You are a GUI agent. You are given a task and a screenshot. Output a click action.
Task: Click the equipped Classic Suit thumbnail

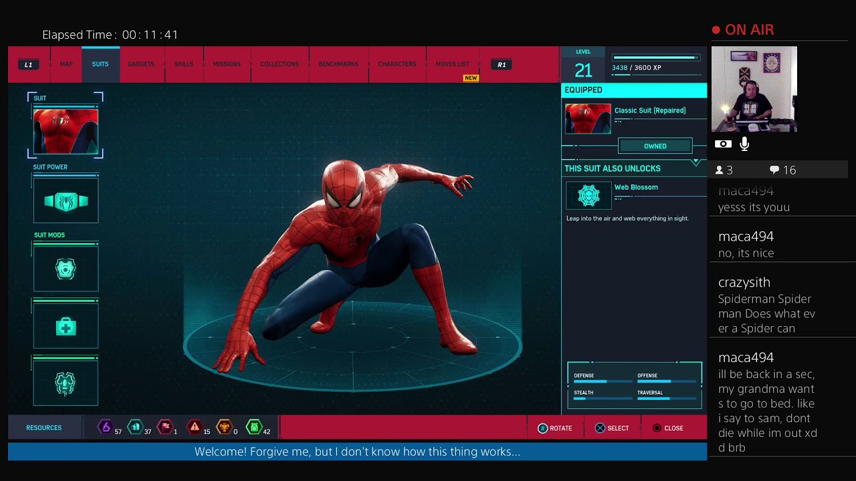(588, 119)
